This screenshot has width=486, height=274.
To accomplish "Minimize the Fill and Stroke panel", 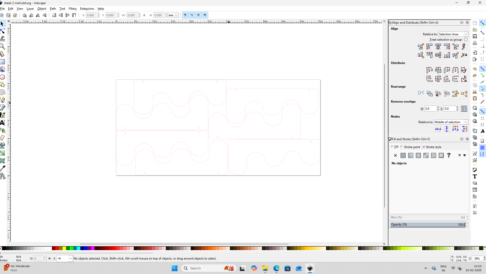I will [462, 139].
